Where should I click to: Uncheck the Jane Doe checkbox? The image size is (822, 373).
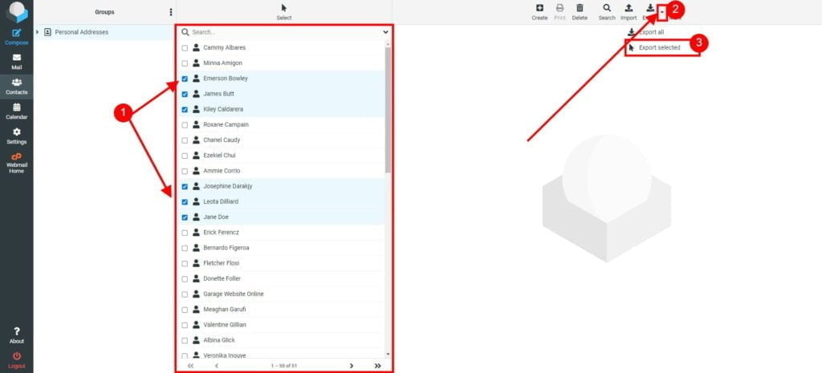(x=185, y=217)
